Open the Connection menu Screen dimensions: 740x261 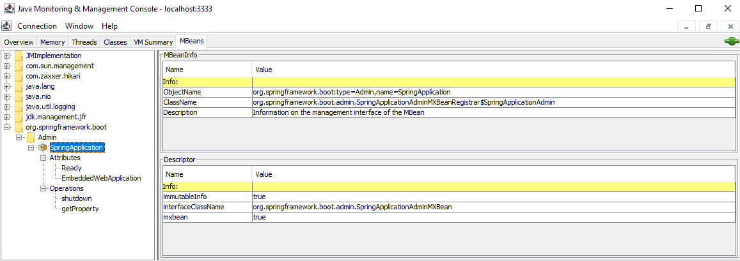coord(37,26)
